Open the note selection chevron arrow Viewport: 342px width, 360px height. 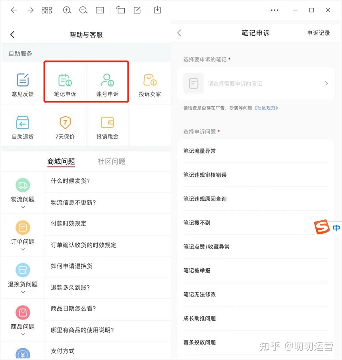[x=327, y=83]
